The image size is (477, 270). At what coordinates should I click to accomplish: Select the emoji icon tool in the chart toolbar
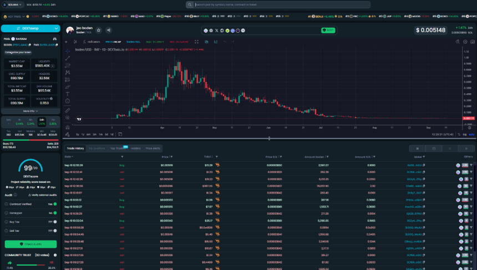[x=68, y=101]
